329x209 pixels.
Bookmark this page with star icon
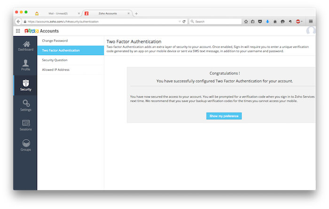click(x=246, y=22)
